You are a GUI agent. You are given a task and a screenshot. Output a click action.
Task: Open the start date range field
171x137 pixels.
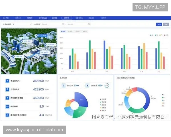pyautogui.click(x=51, y=24)
